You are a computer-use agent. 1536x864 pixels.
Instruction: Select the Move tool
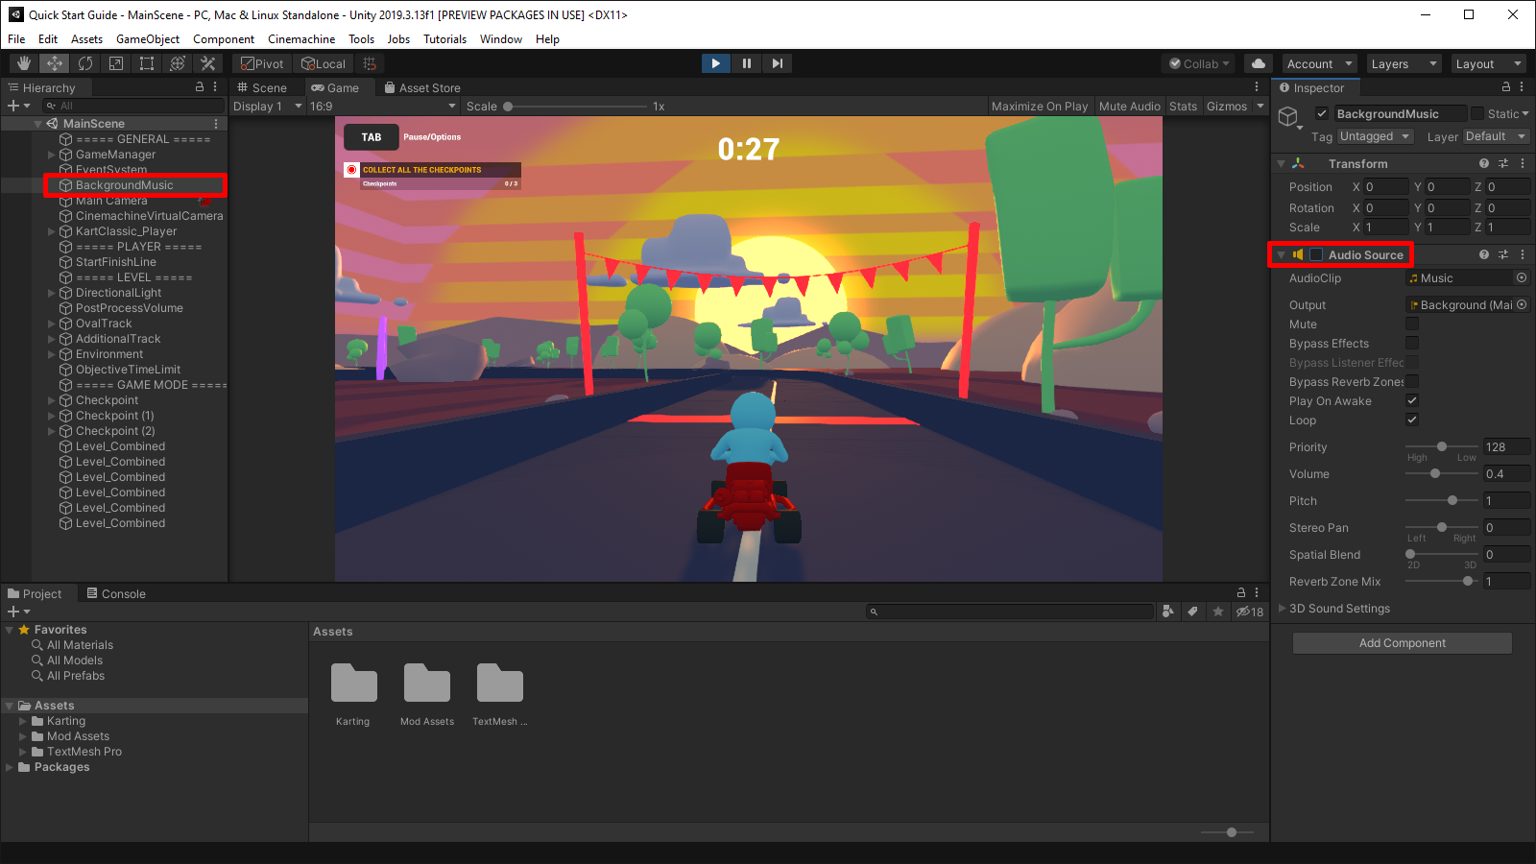[54, 63]
